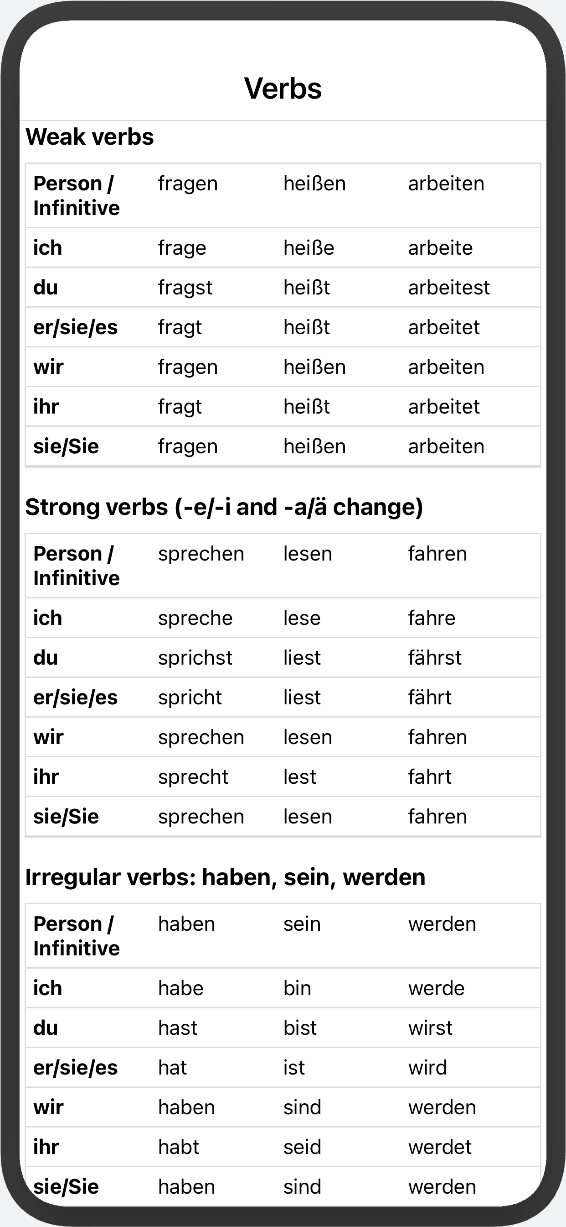Click the 'seid' cell
Image resolution: width=566 pixels, height=1227 pixels.
click(302, 1147)
